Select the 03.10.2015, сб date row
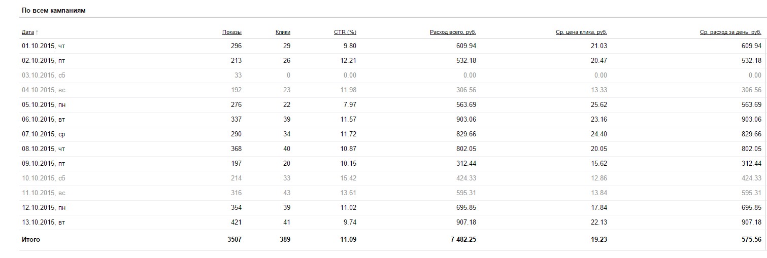The width and height of the screenshot is (767, 258). tap(44, 76)
